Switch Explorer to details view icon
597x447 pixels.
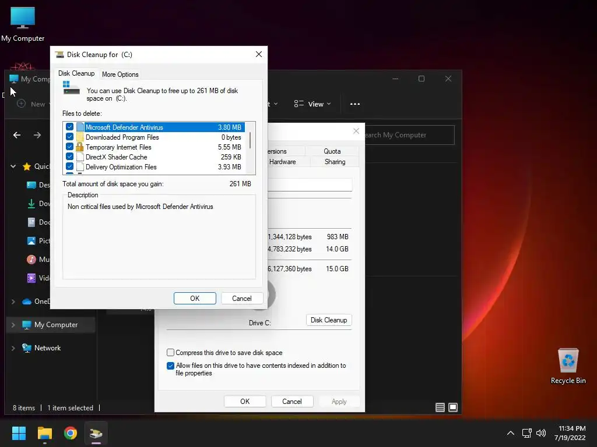point(440,407)
